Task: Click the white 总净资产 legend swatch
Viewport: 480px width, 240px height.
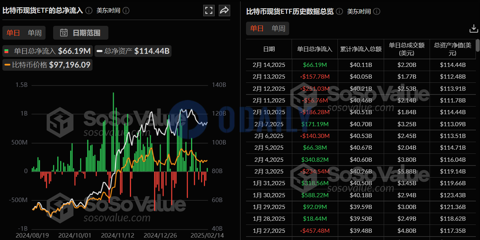Action: click(x=100, y=51)
